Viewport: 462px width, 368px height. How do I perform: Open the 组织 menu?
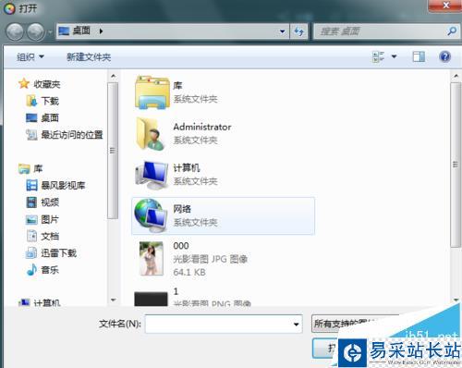(30, 56)
